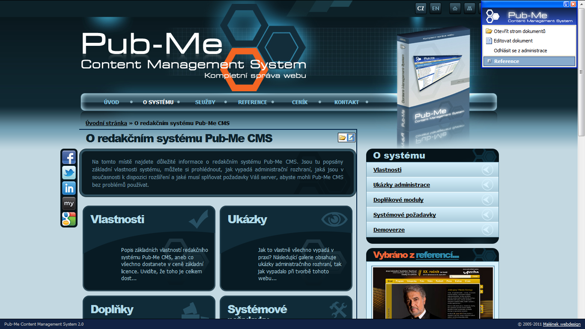Share page on LinkedIn
Viewport: 585px width, 329px height.
(x=69, y=188)
